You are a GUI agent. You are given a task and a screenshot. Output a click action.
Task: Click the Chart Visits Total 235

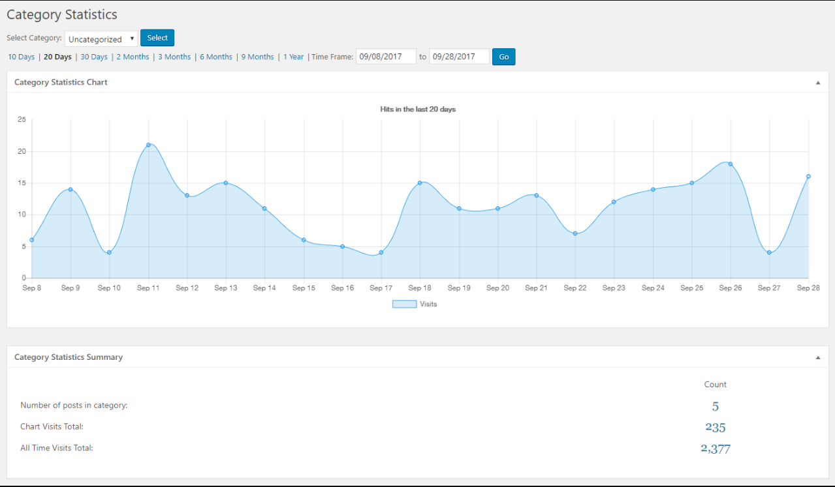[715, 428]
